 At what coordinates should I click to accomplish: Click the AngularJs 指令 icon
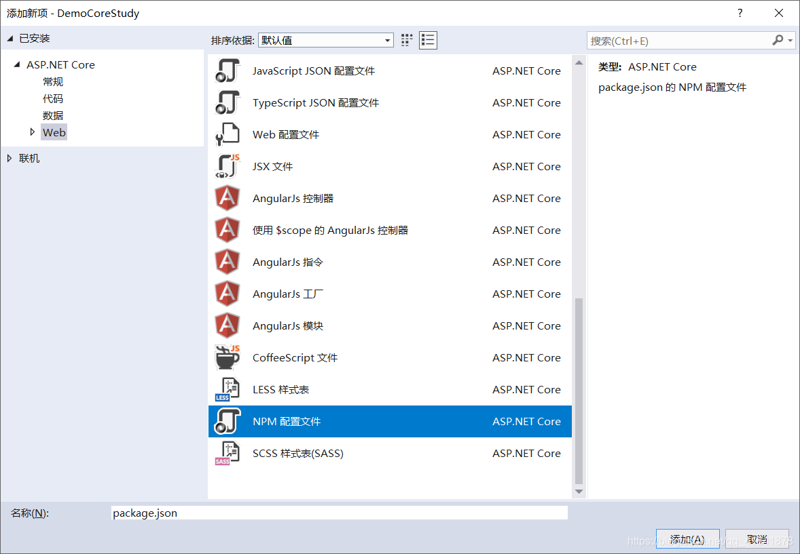(x=228, y=262)
